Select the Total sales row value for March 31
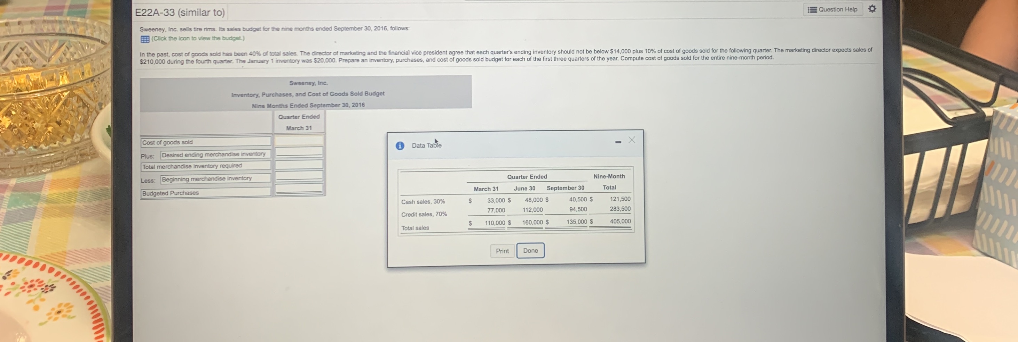Screen dimensions: 1018x342 495,223
